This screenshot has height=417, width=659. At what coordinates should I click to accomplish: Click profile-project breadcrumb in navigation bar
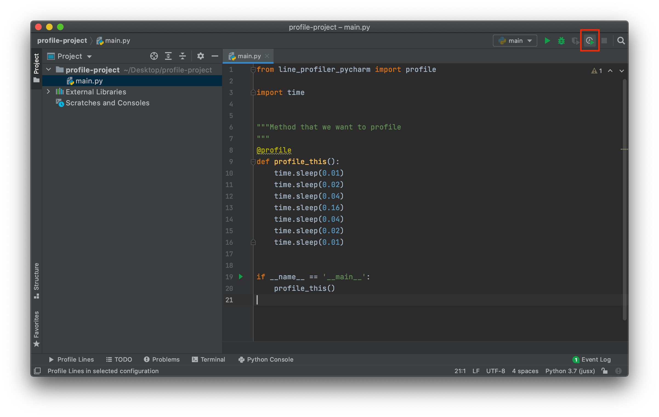coord(62,41)
